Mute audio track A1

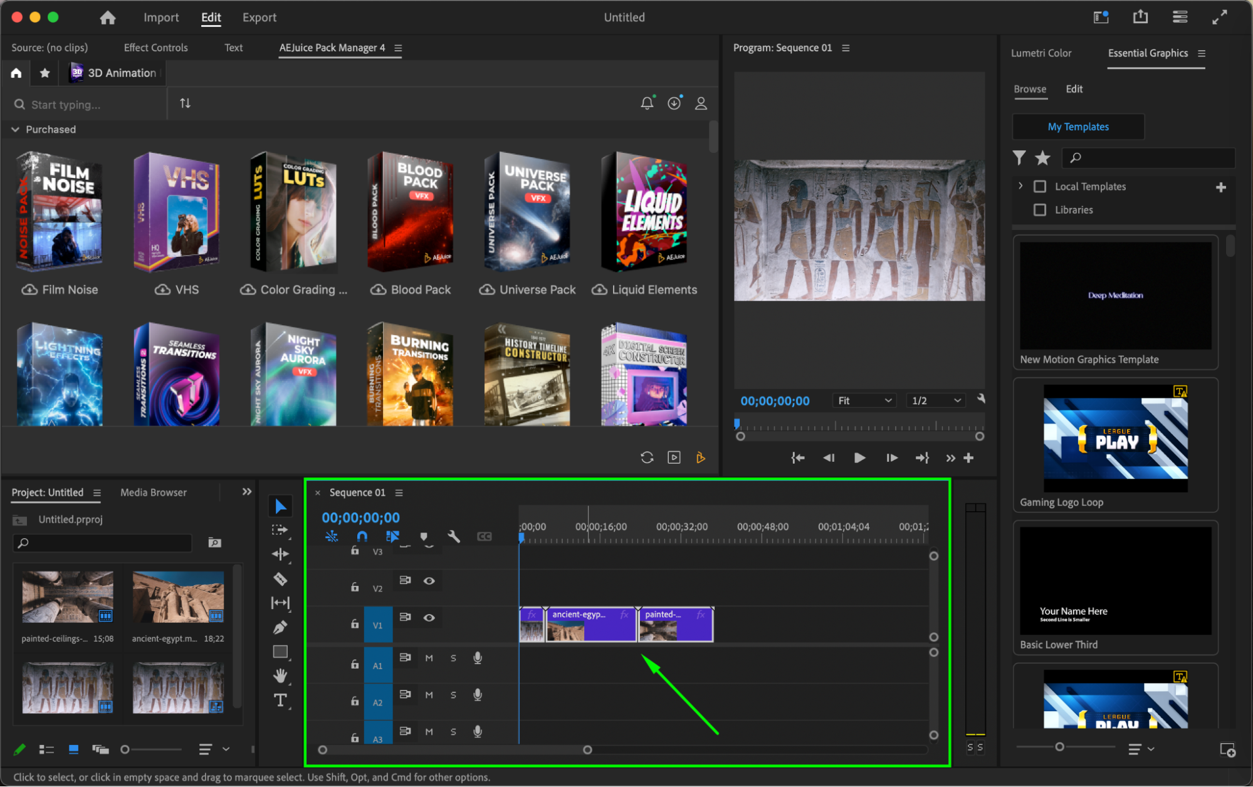(429, 658)
